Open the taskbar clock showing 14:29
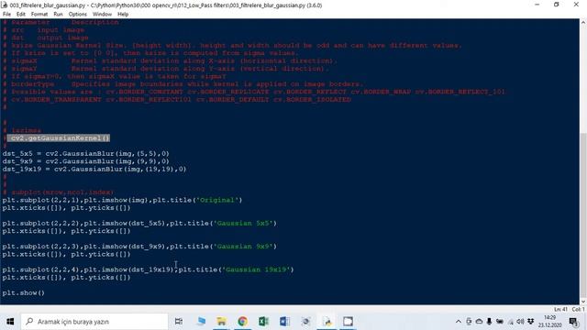 (x=550, y=322)
